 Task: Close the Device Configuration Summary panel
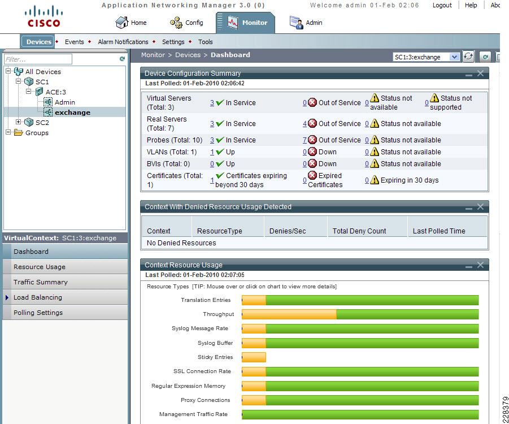tap(480, 73)
